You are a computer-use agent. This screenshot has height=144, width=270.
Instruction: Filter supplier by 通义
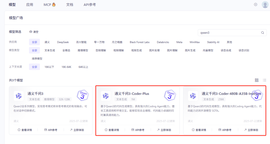tap(47, 42)
